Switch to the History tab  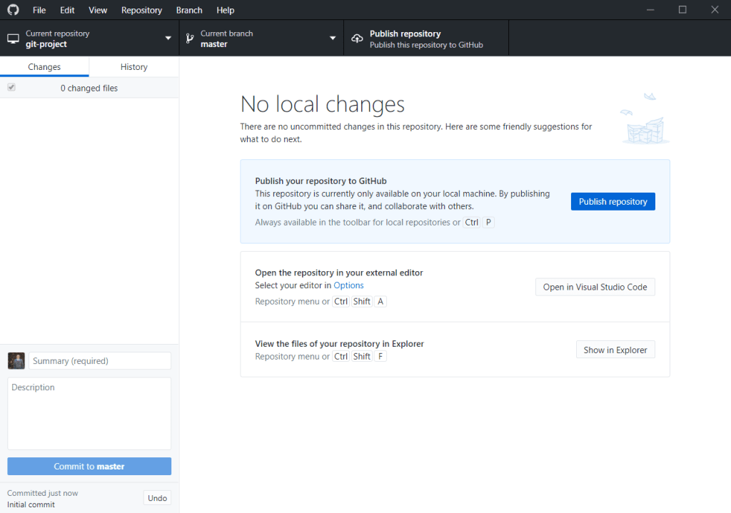[x=133, y=67]
